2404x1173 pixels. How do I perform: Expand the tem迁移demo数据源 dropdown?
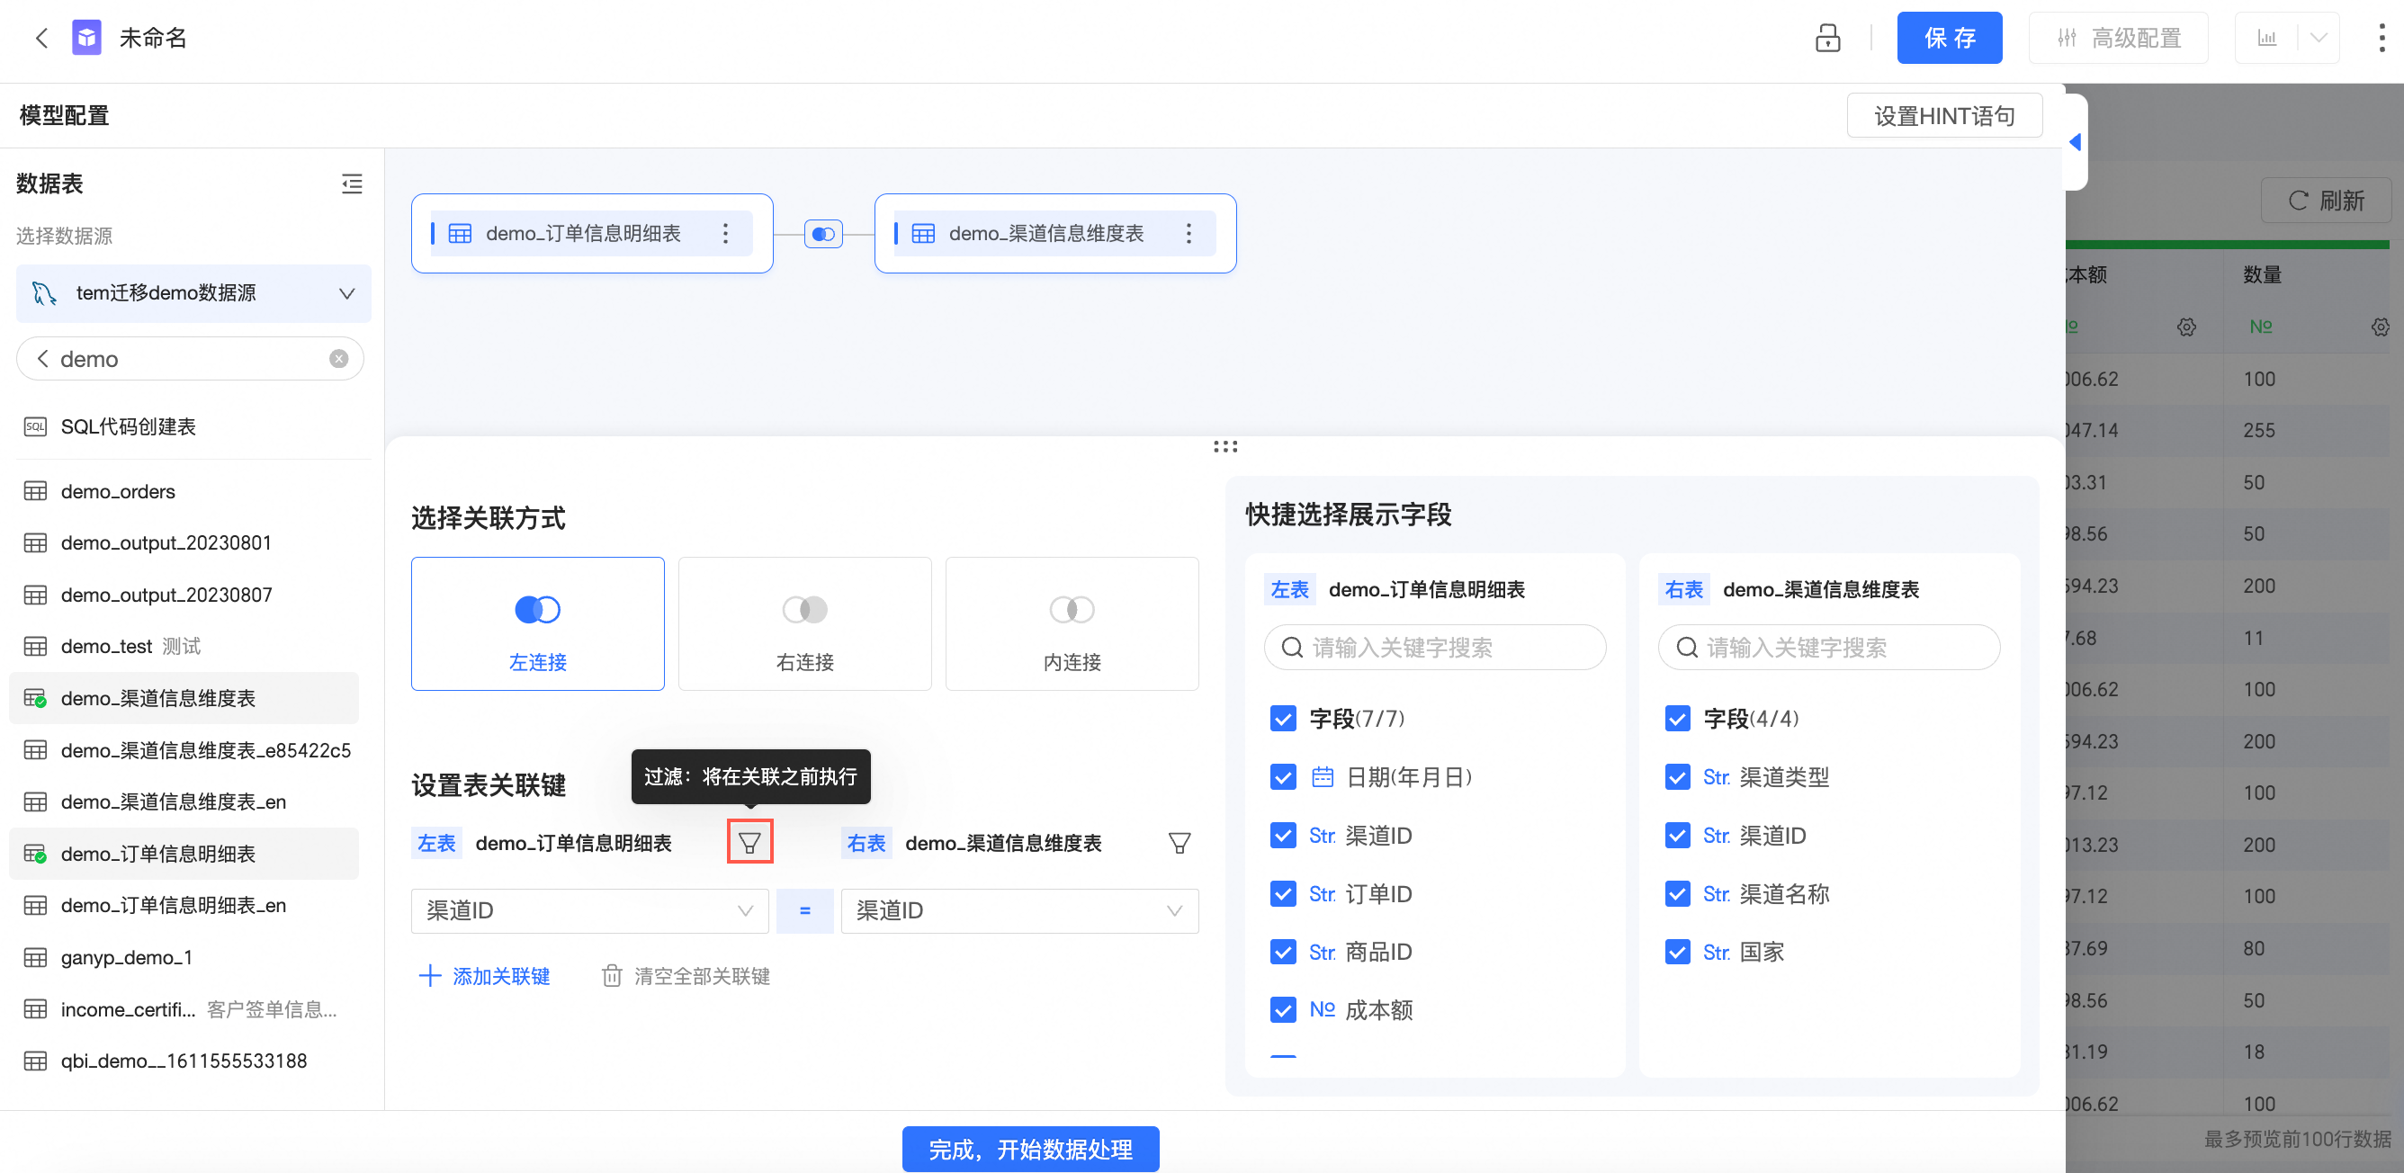coord(346,293)
